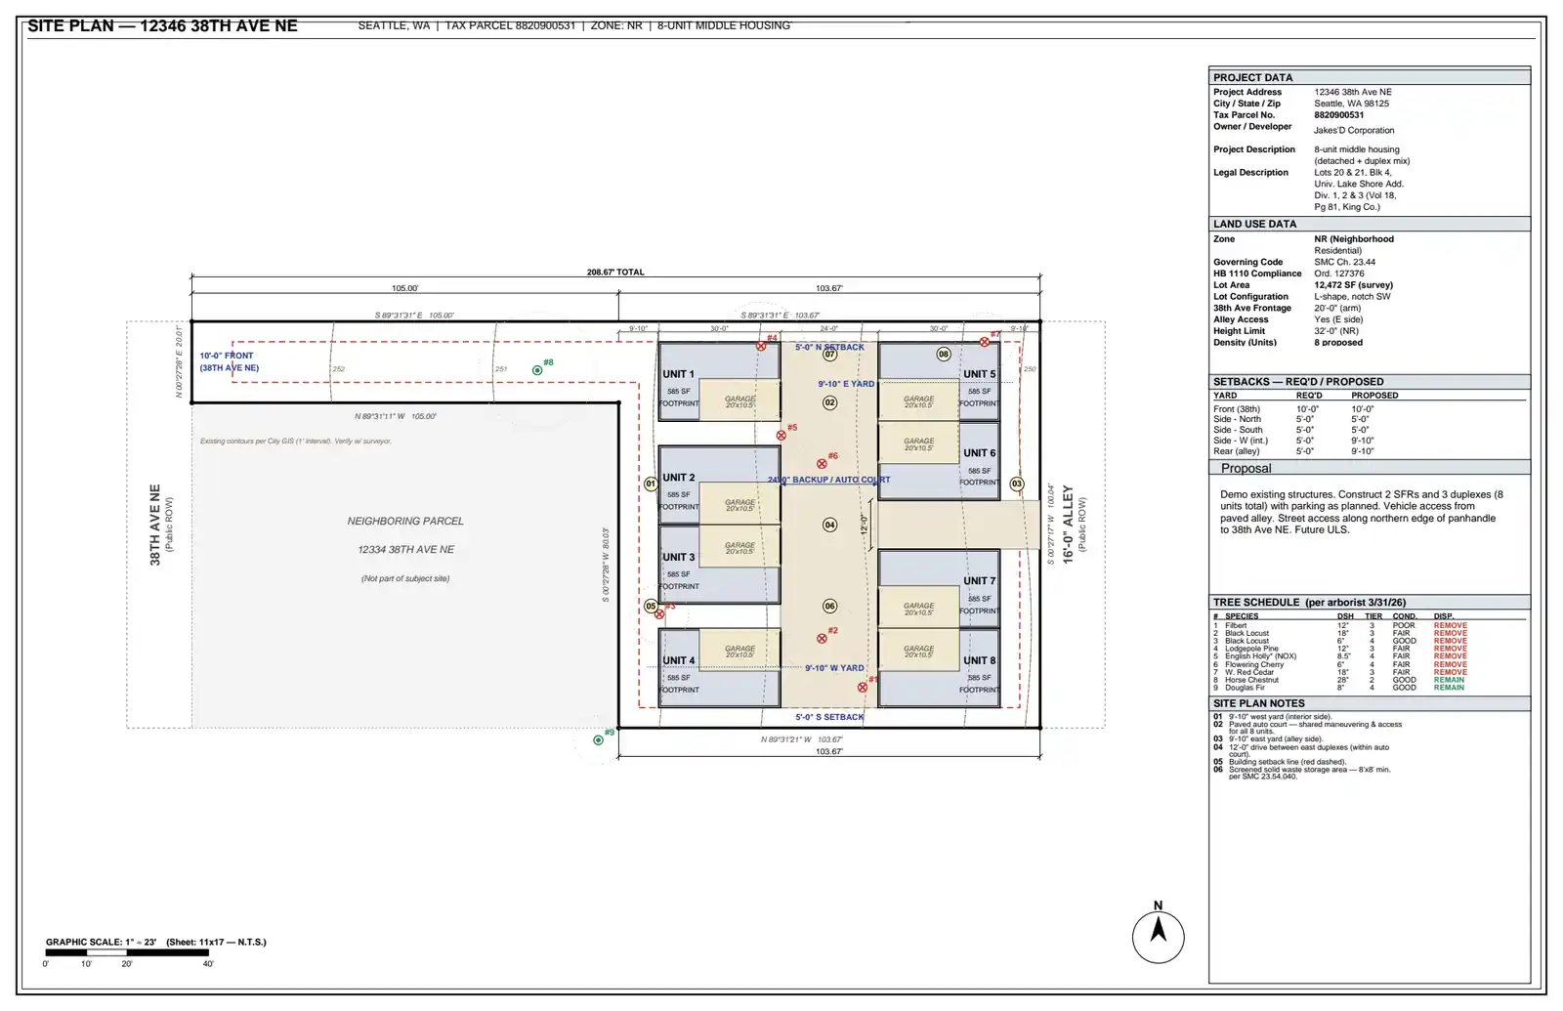This screenshot has width=1563, height=1011.
Task: Select the green tree #9 marker
Action: (598, 740)
